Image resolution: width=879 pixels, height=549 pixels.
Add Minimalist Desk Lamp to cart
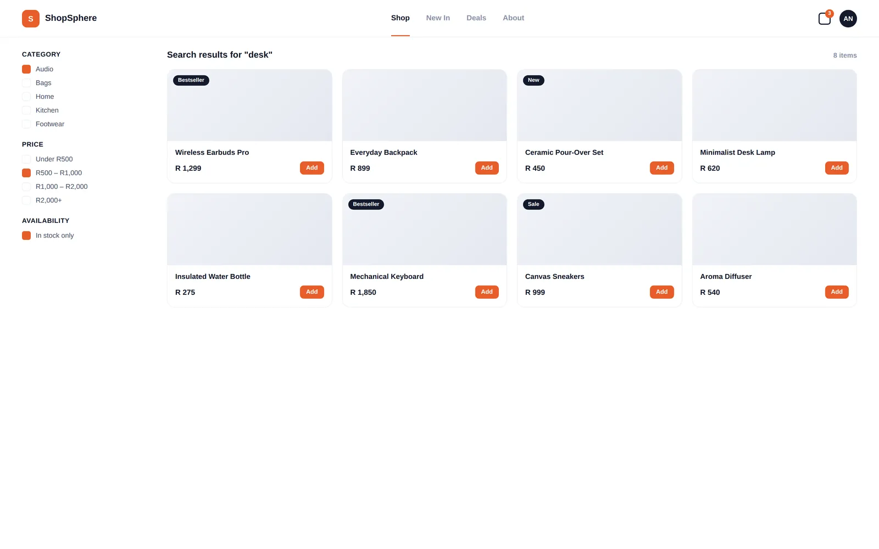(837, 168)
